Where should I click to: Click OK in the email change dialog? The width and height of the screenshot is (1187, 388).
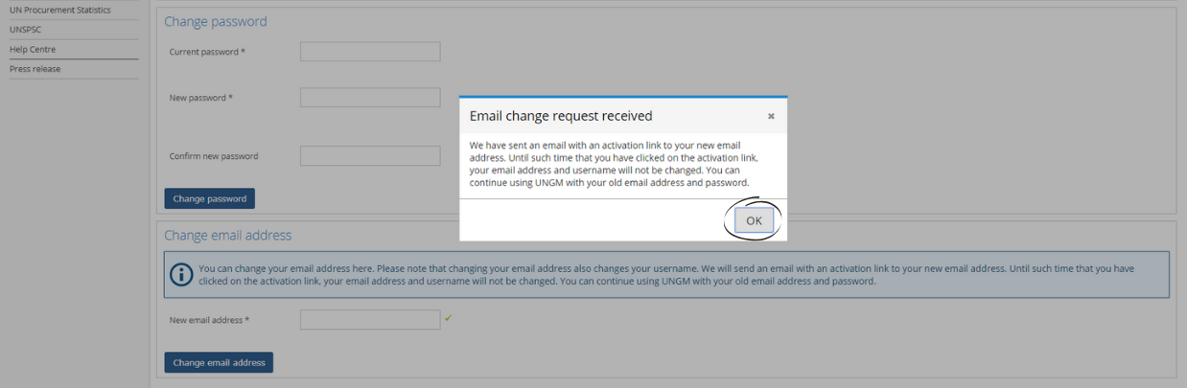[754, 220]
